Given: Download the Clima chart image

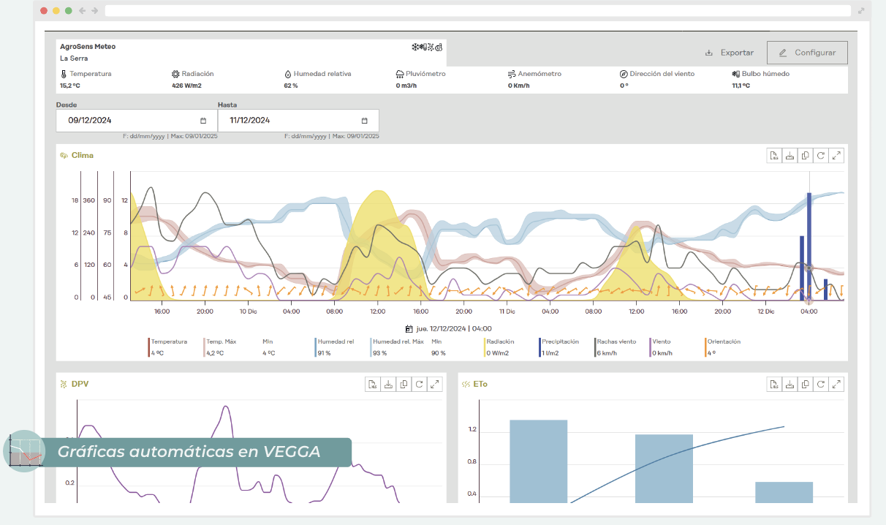Looking at the screenshot, I should coord(789,155).
